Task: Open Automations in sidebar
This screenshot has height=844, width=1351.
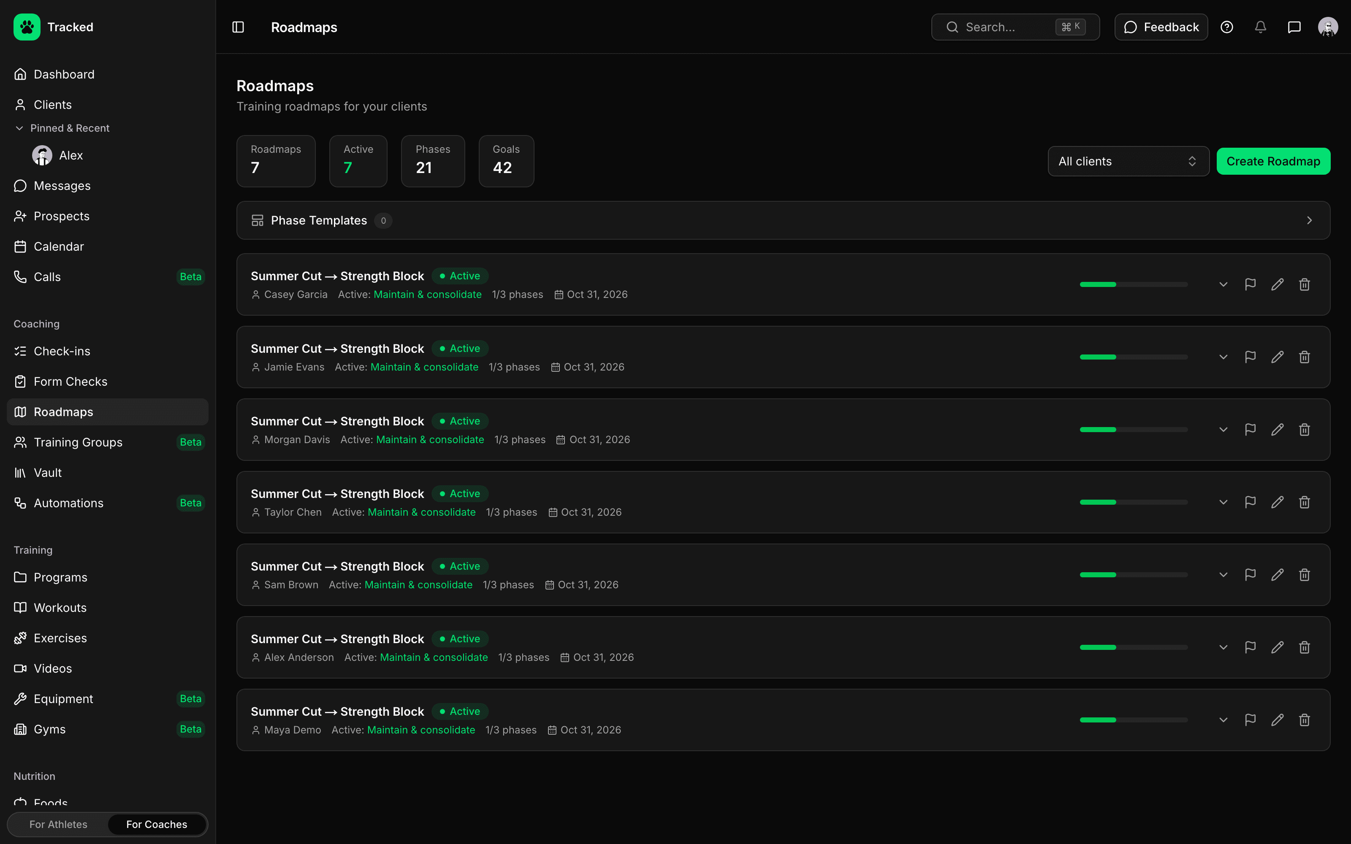Action: pos(107,503)
